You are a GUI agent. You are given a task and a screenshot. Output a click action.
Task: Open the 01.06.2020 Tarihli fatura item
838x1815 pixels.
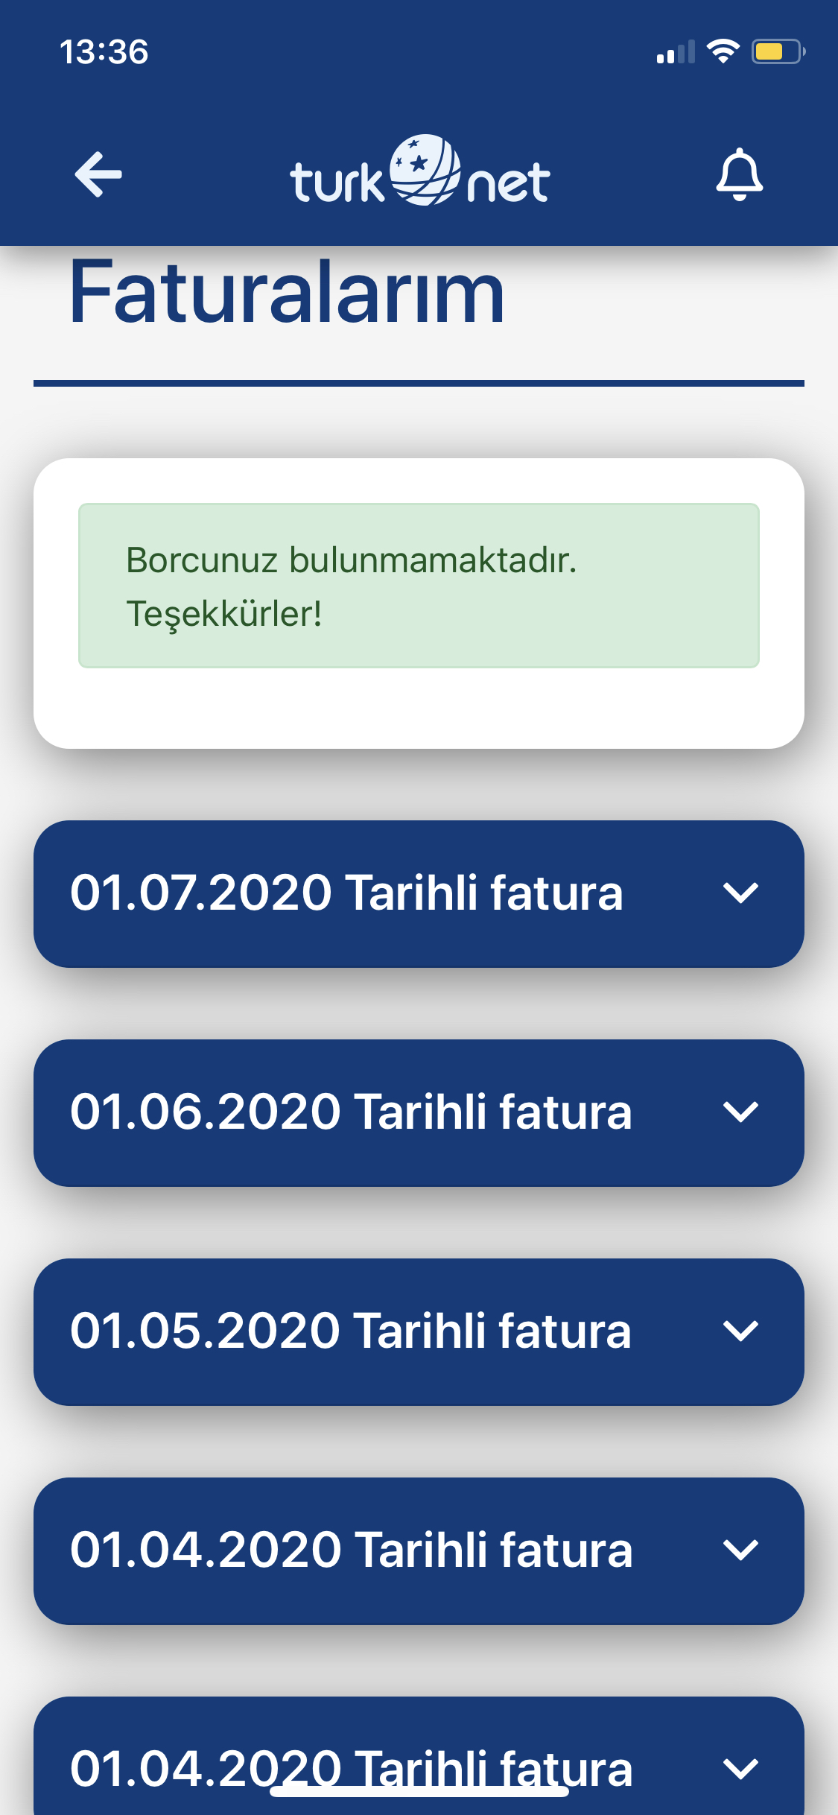pyautogui.click(x=419, y=1113)
